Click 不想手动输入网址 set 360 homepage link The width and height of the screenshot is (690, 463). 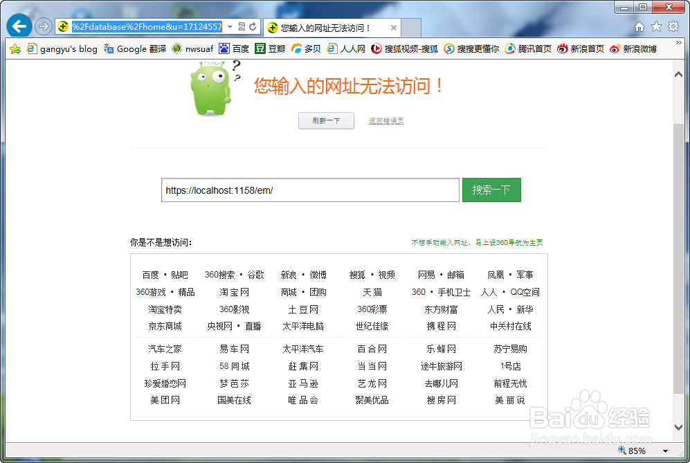477,242
